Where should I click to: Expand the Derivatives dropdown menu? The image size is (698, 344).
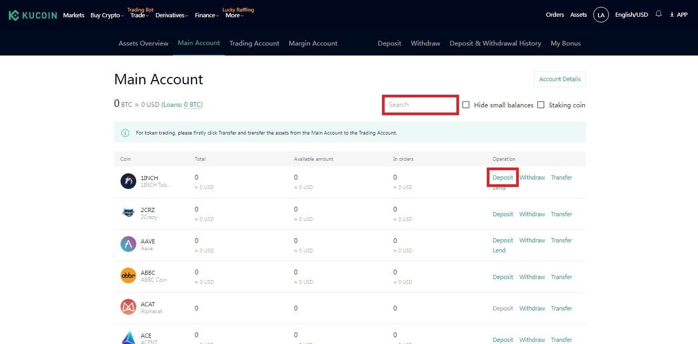(x=172, y=15)
